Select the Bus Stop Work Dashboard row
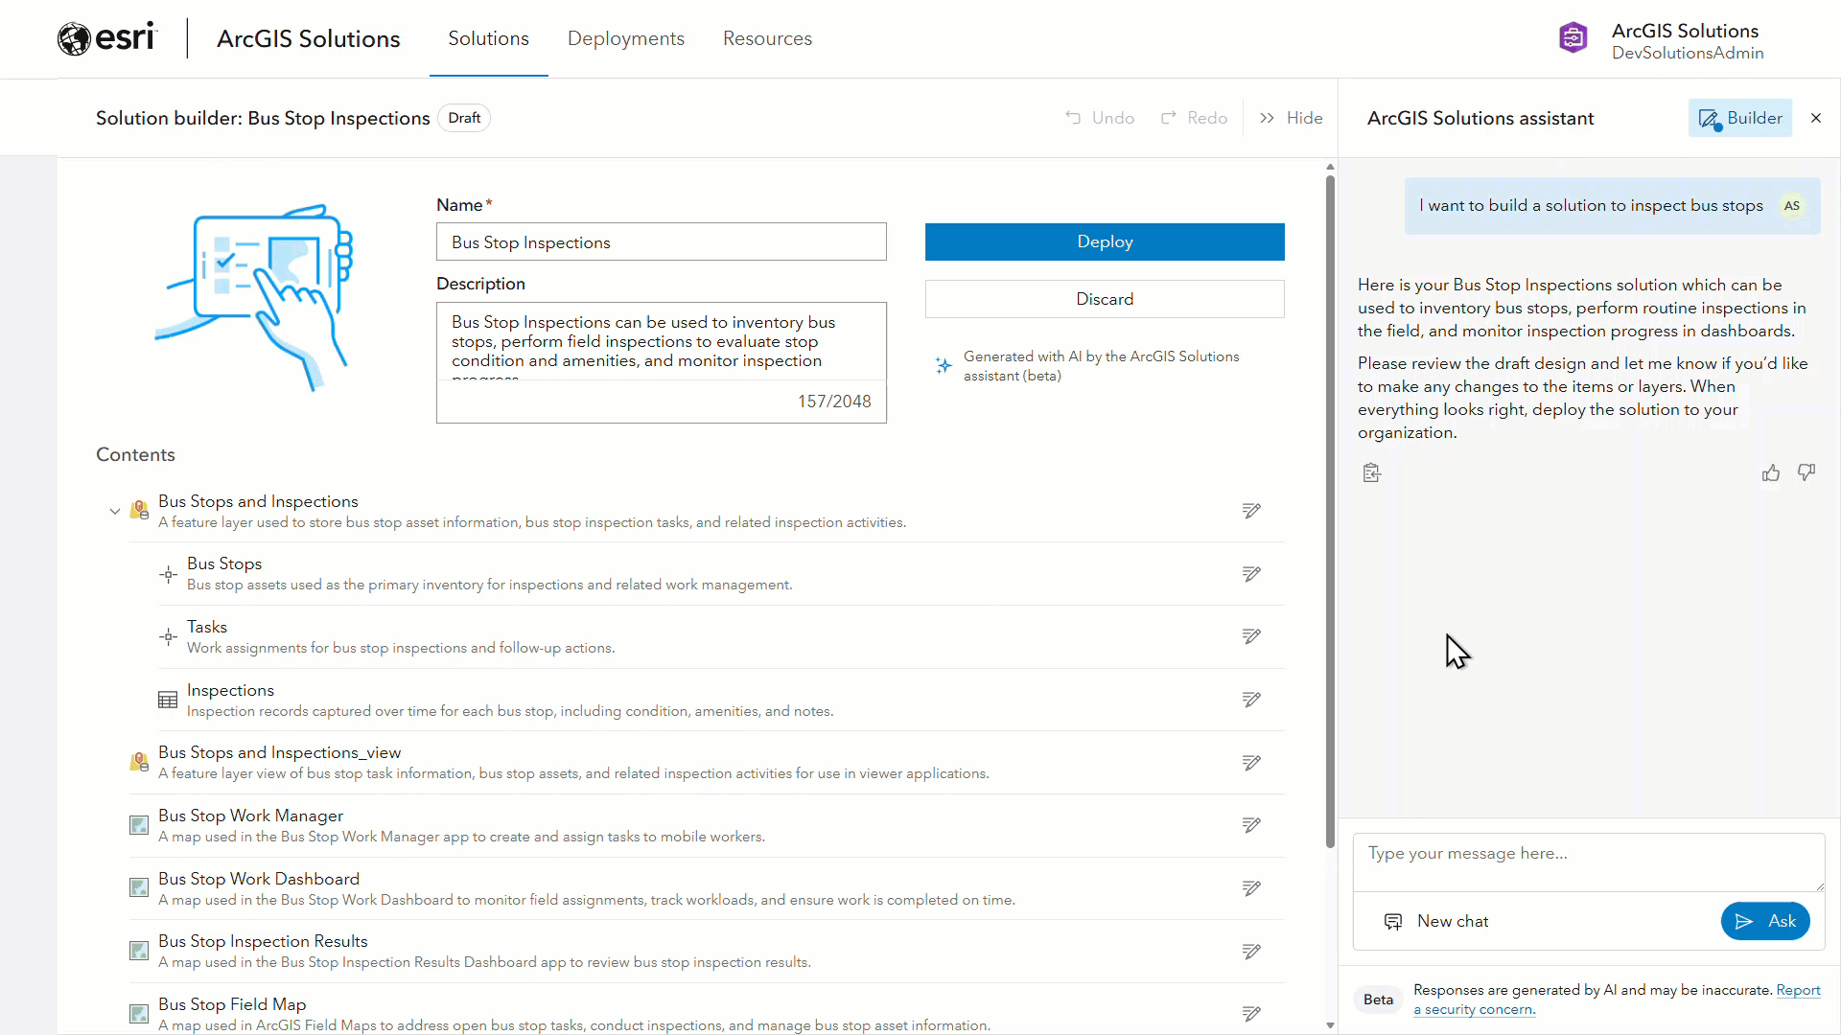 click(x=707, y=888)
